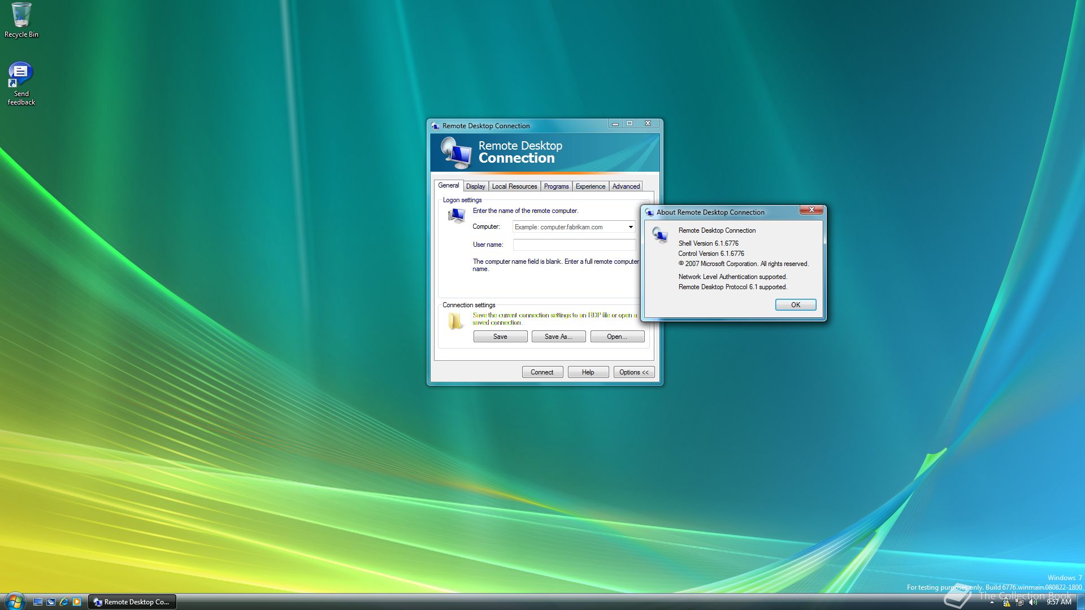Click the Save button
Screen dimensions: 1085x610
pyautogui.click(x=500, y=337)
